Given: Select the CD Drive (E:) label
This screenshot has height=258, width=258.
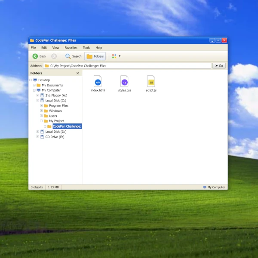Looking at the screenshot, I should click(55, 137).
